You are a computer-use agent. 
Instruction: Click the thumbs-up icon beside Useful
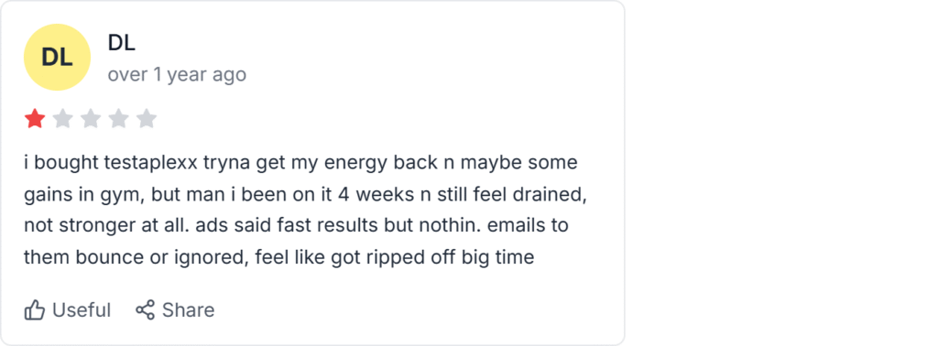(x=35, y=310)
